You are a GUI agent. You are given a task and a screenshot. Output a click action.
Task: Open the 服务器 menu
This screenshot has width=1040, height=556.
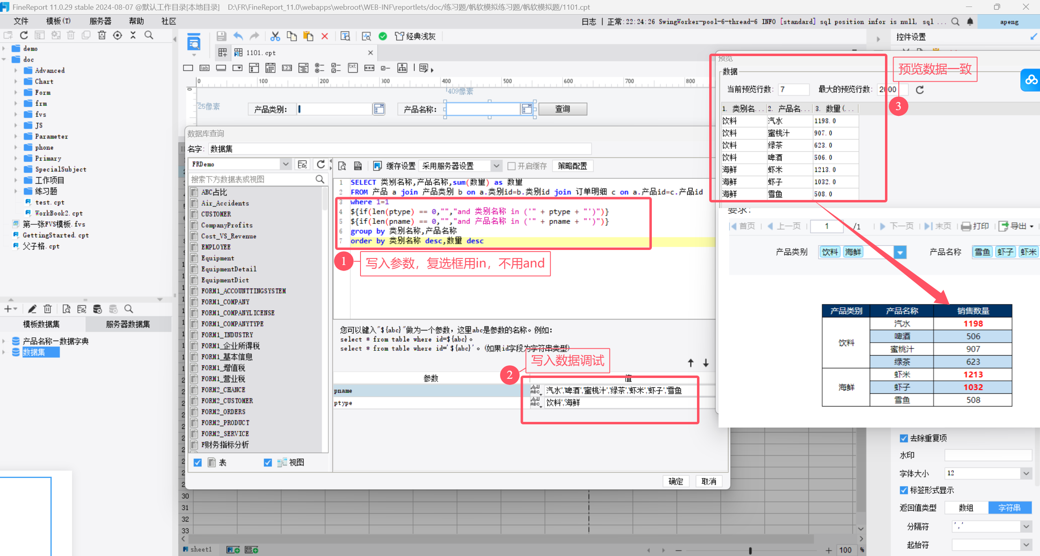(100, 21)
